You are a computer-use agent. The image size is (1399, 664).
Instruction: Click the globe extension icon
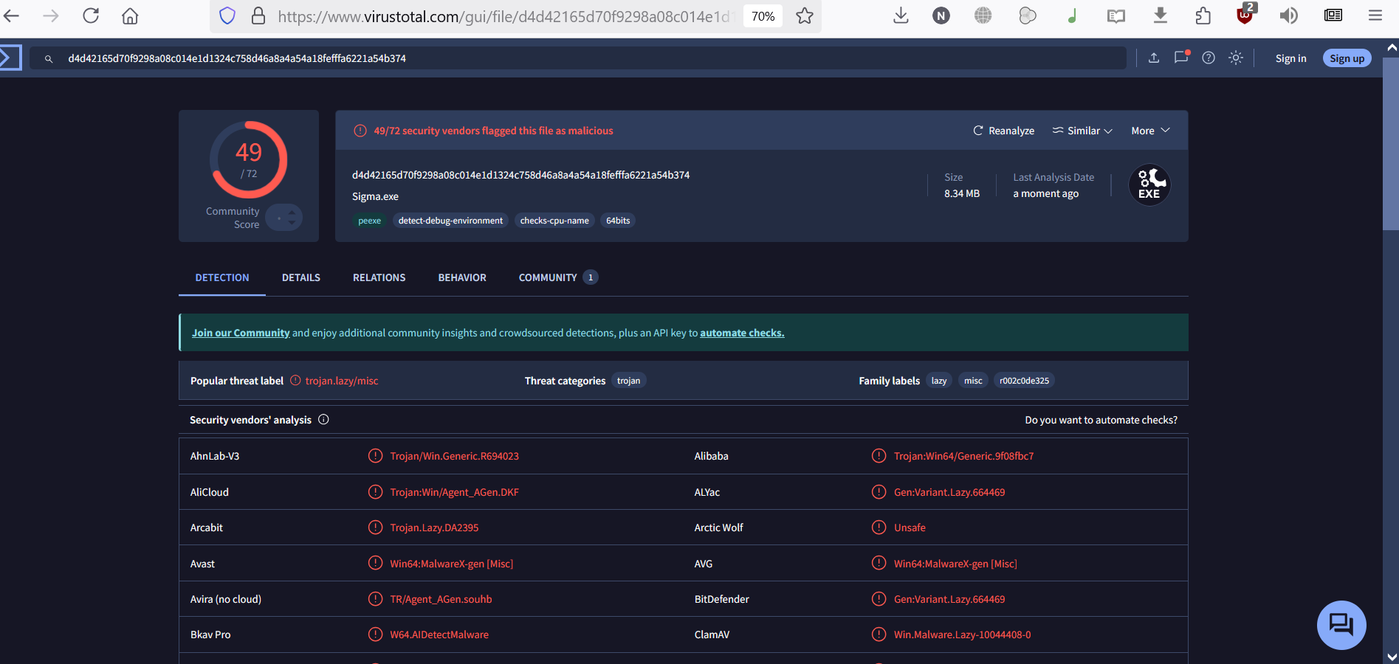pyautogui.click(x=983, y=15)
